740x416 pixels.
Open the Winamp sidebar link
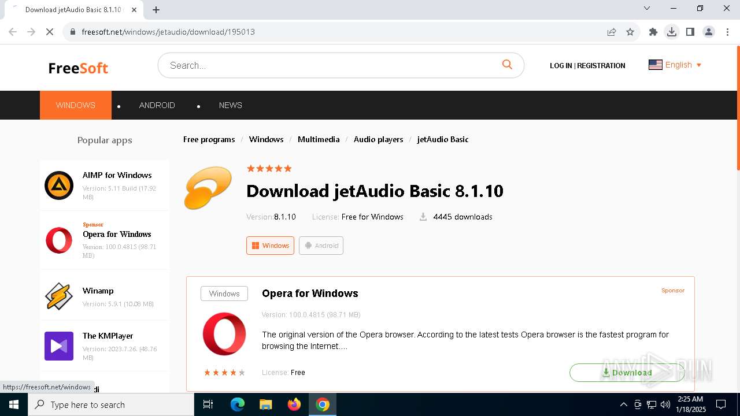tap(98, 291)
